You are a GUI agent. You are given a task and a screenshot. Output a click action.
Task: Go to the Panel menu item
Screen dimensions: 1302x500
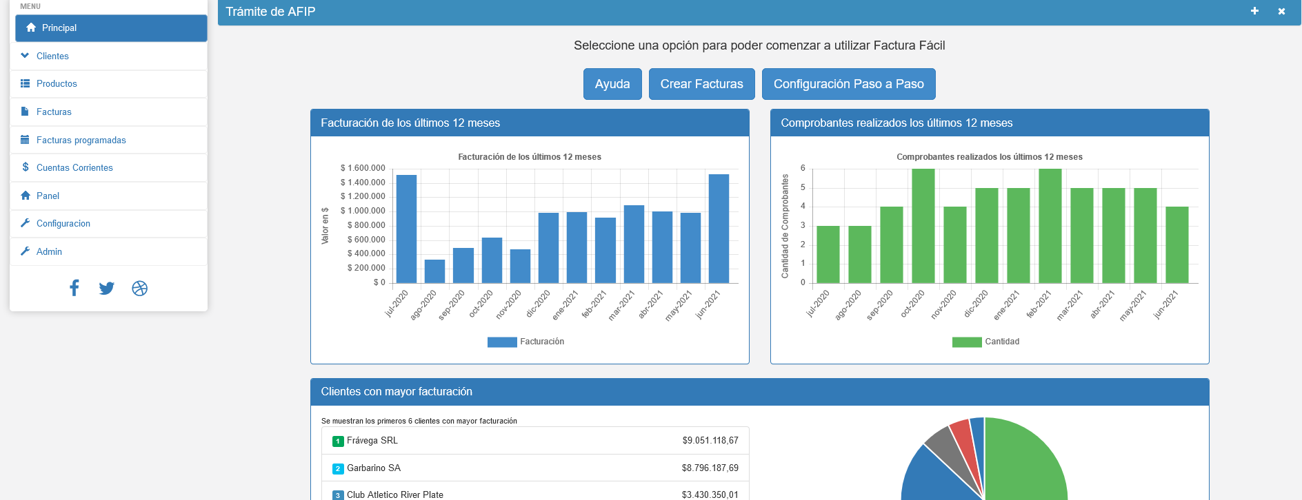pyautogui.click(x=108, y=196)
